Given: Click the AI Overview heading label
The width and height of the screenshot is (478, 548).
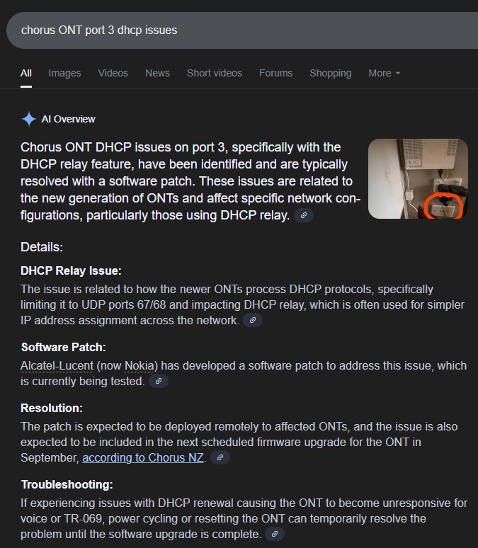Looking at the screenshot, I should (68, 119).
